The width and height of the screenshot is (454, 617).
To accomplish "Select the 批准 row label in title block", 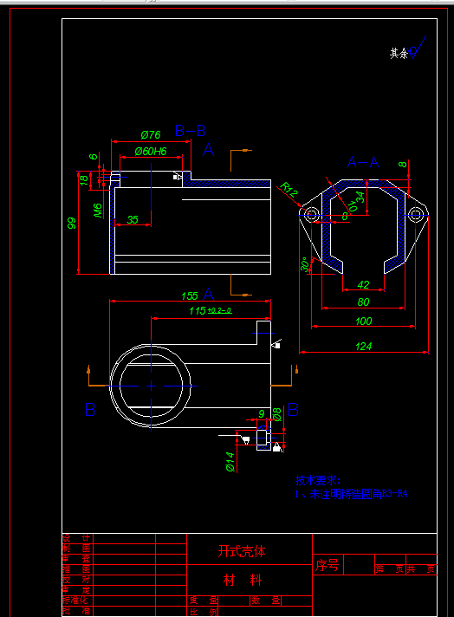I will tap(76, 611).
